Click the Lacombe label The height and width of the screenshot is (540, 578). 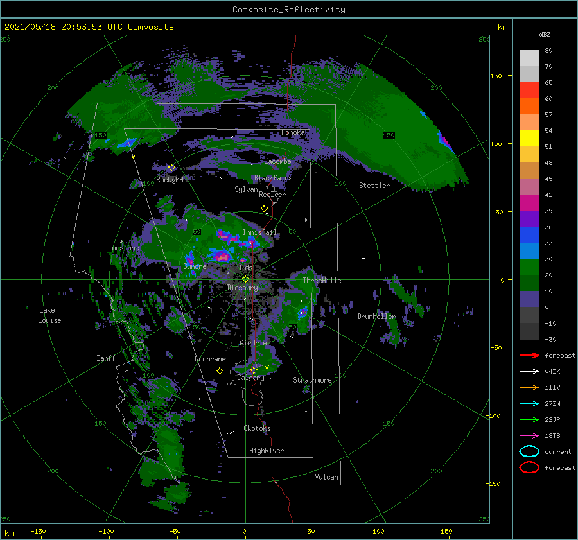[x=277, y=161]
